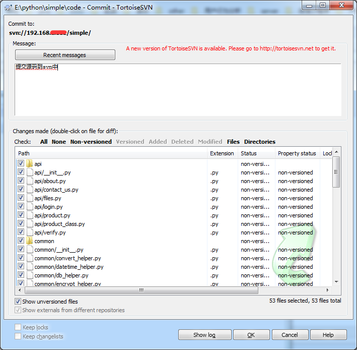Check Directories filter link
Screen dimensions: 357x350
click(260, 142)
